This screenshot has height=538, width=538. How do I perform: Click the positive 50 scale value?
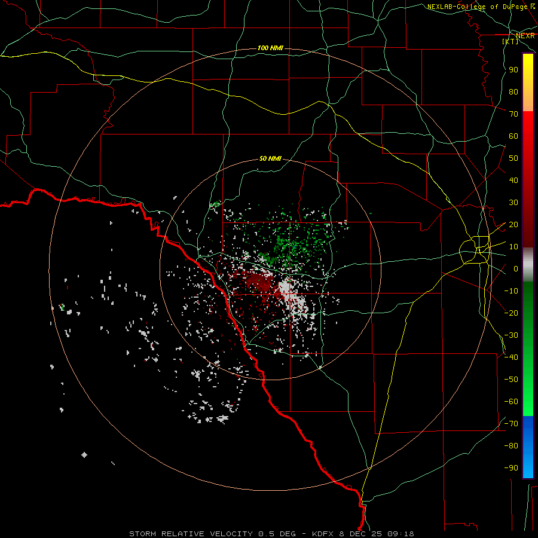click(x=513, y=158)
